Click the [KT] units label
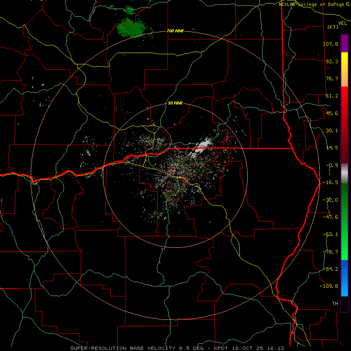The image size is (351, 351). coord(333,27)
